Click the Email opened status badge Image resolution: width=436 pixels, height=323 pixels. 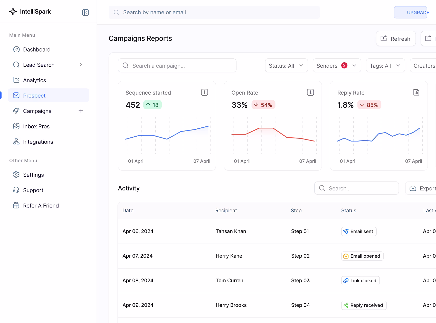pos(362,256)
